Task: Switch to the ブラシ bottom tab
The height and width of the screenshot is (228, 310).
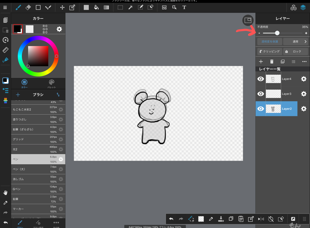Action: click(x=20, y=224)
